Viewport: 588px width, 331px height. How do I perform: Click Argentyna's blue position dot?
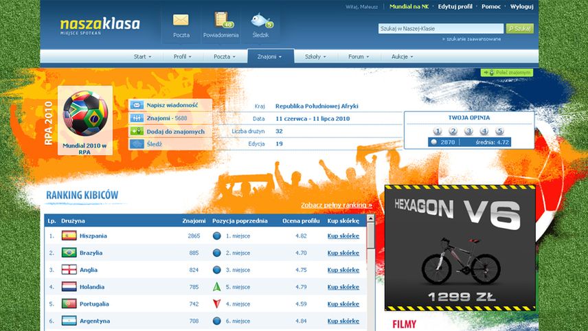[x=217, y=321]
